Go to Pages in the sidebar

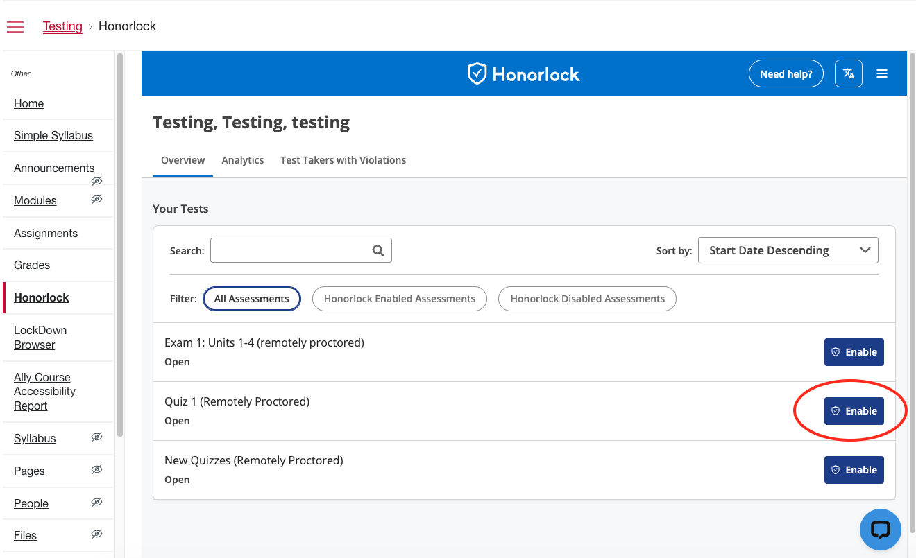29,471
